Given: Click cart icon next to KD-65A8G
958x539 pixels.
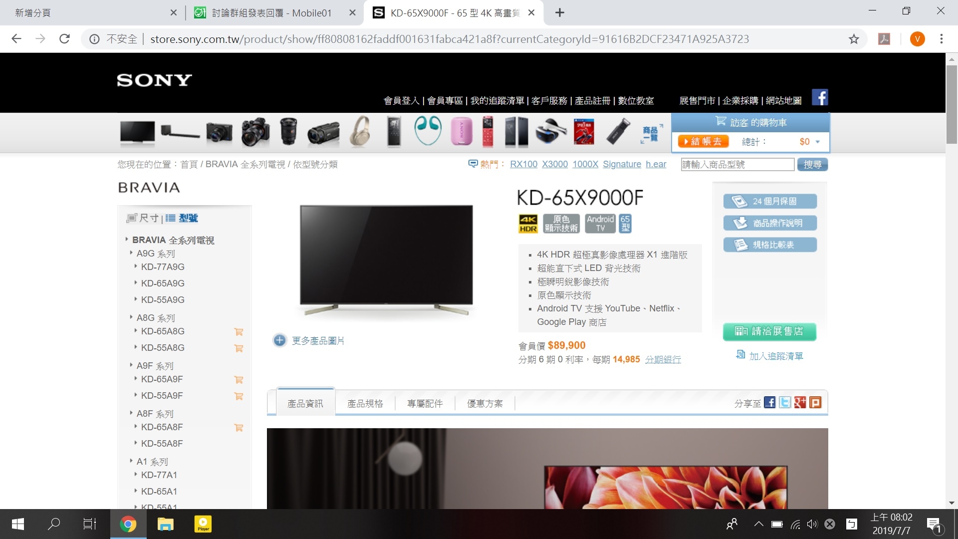Looking at the screenshot, I should pos(239,332).
